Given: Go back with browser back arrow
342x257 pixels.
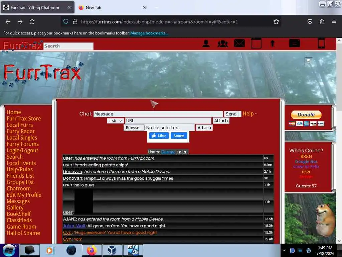Looking at the screenshot, I should click(x=8, y=22).
